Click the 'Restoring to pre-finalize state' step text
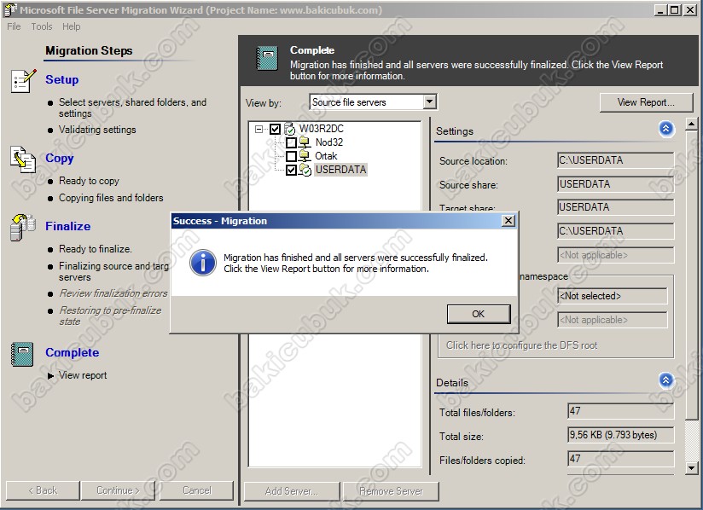 pos(110,316)
